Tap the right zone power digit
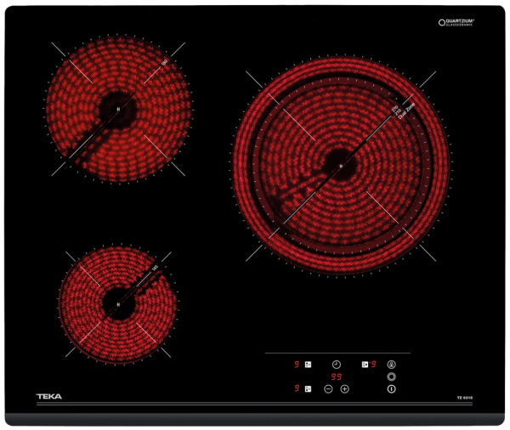 [373, 363]
